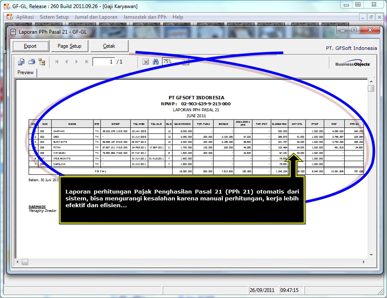Open the Jurnal dan Laporan menu

[x=96, y=17]
